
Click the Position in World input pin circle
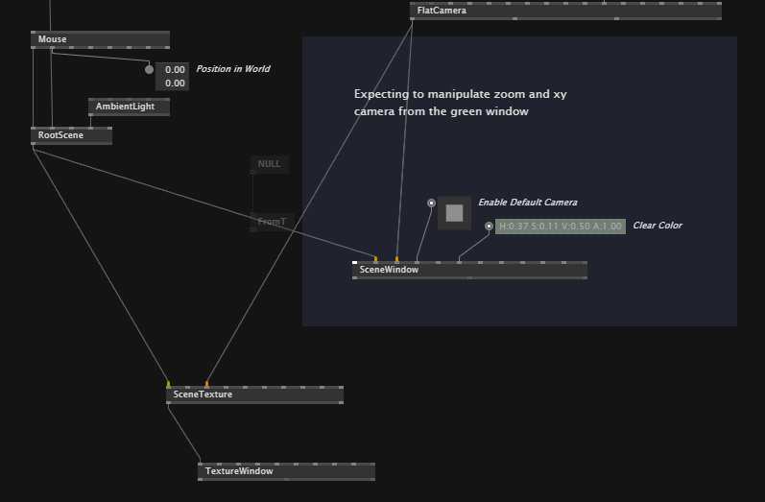pos(149,69)
